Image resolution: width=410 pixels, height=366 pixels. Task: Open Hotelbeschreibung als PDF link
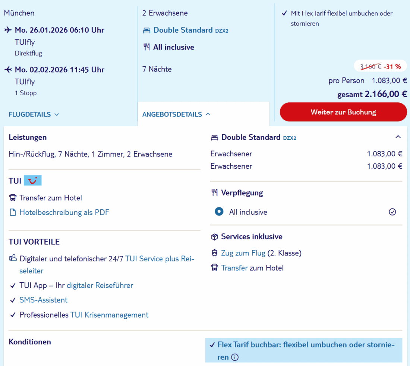pos(64,213)
